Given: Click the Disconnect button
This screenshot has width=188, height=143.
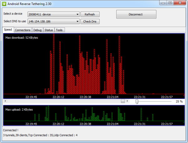Looking at the screenshot, I should (x=136, y=14).
